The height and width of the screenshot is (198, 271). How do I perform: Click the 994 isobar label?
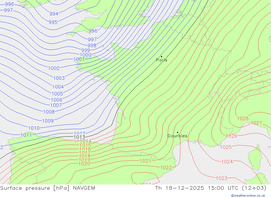(54, 14)
